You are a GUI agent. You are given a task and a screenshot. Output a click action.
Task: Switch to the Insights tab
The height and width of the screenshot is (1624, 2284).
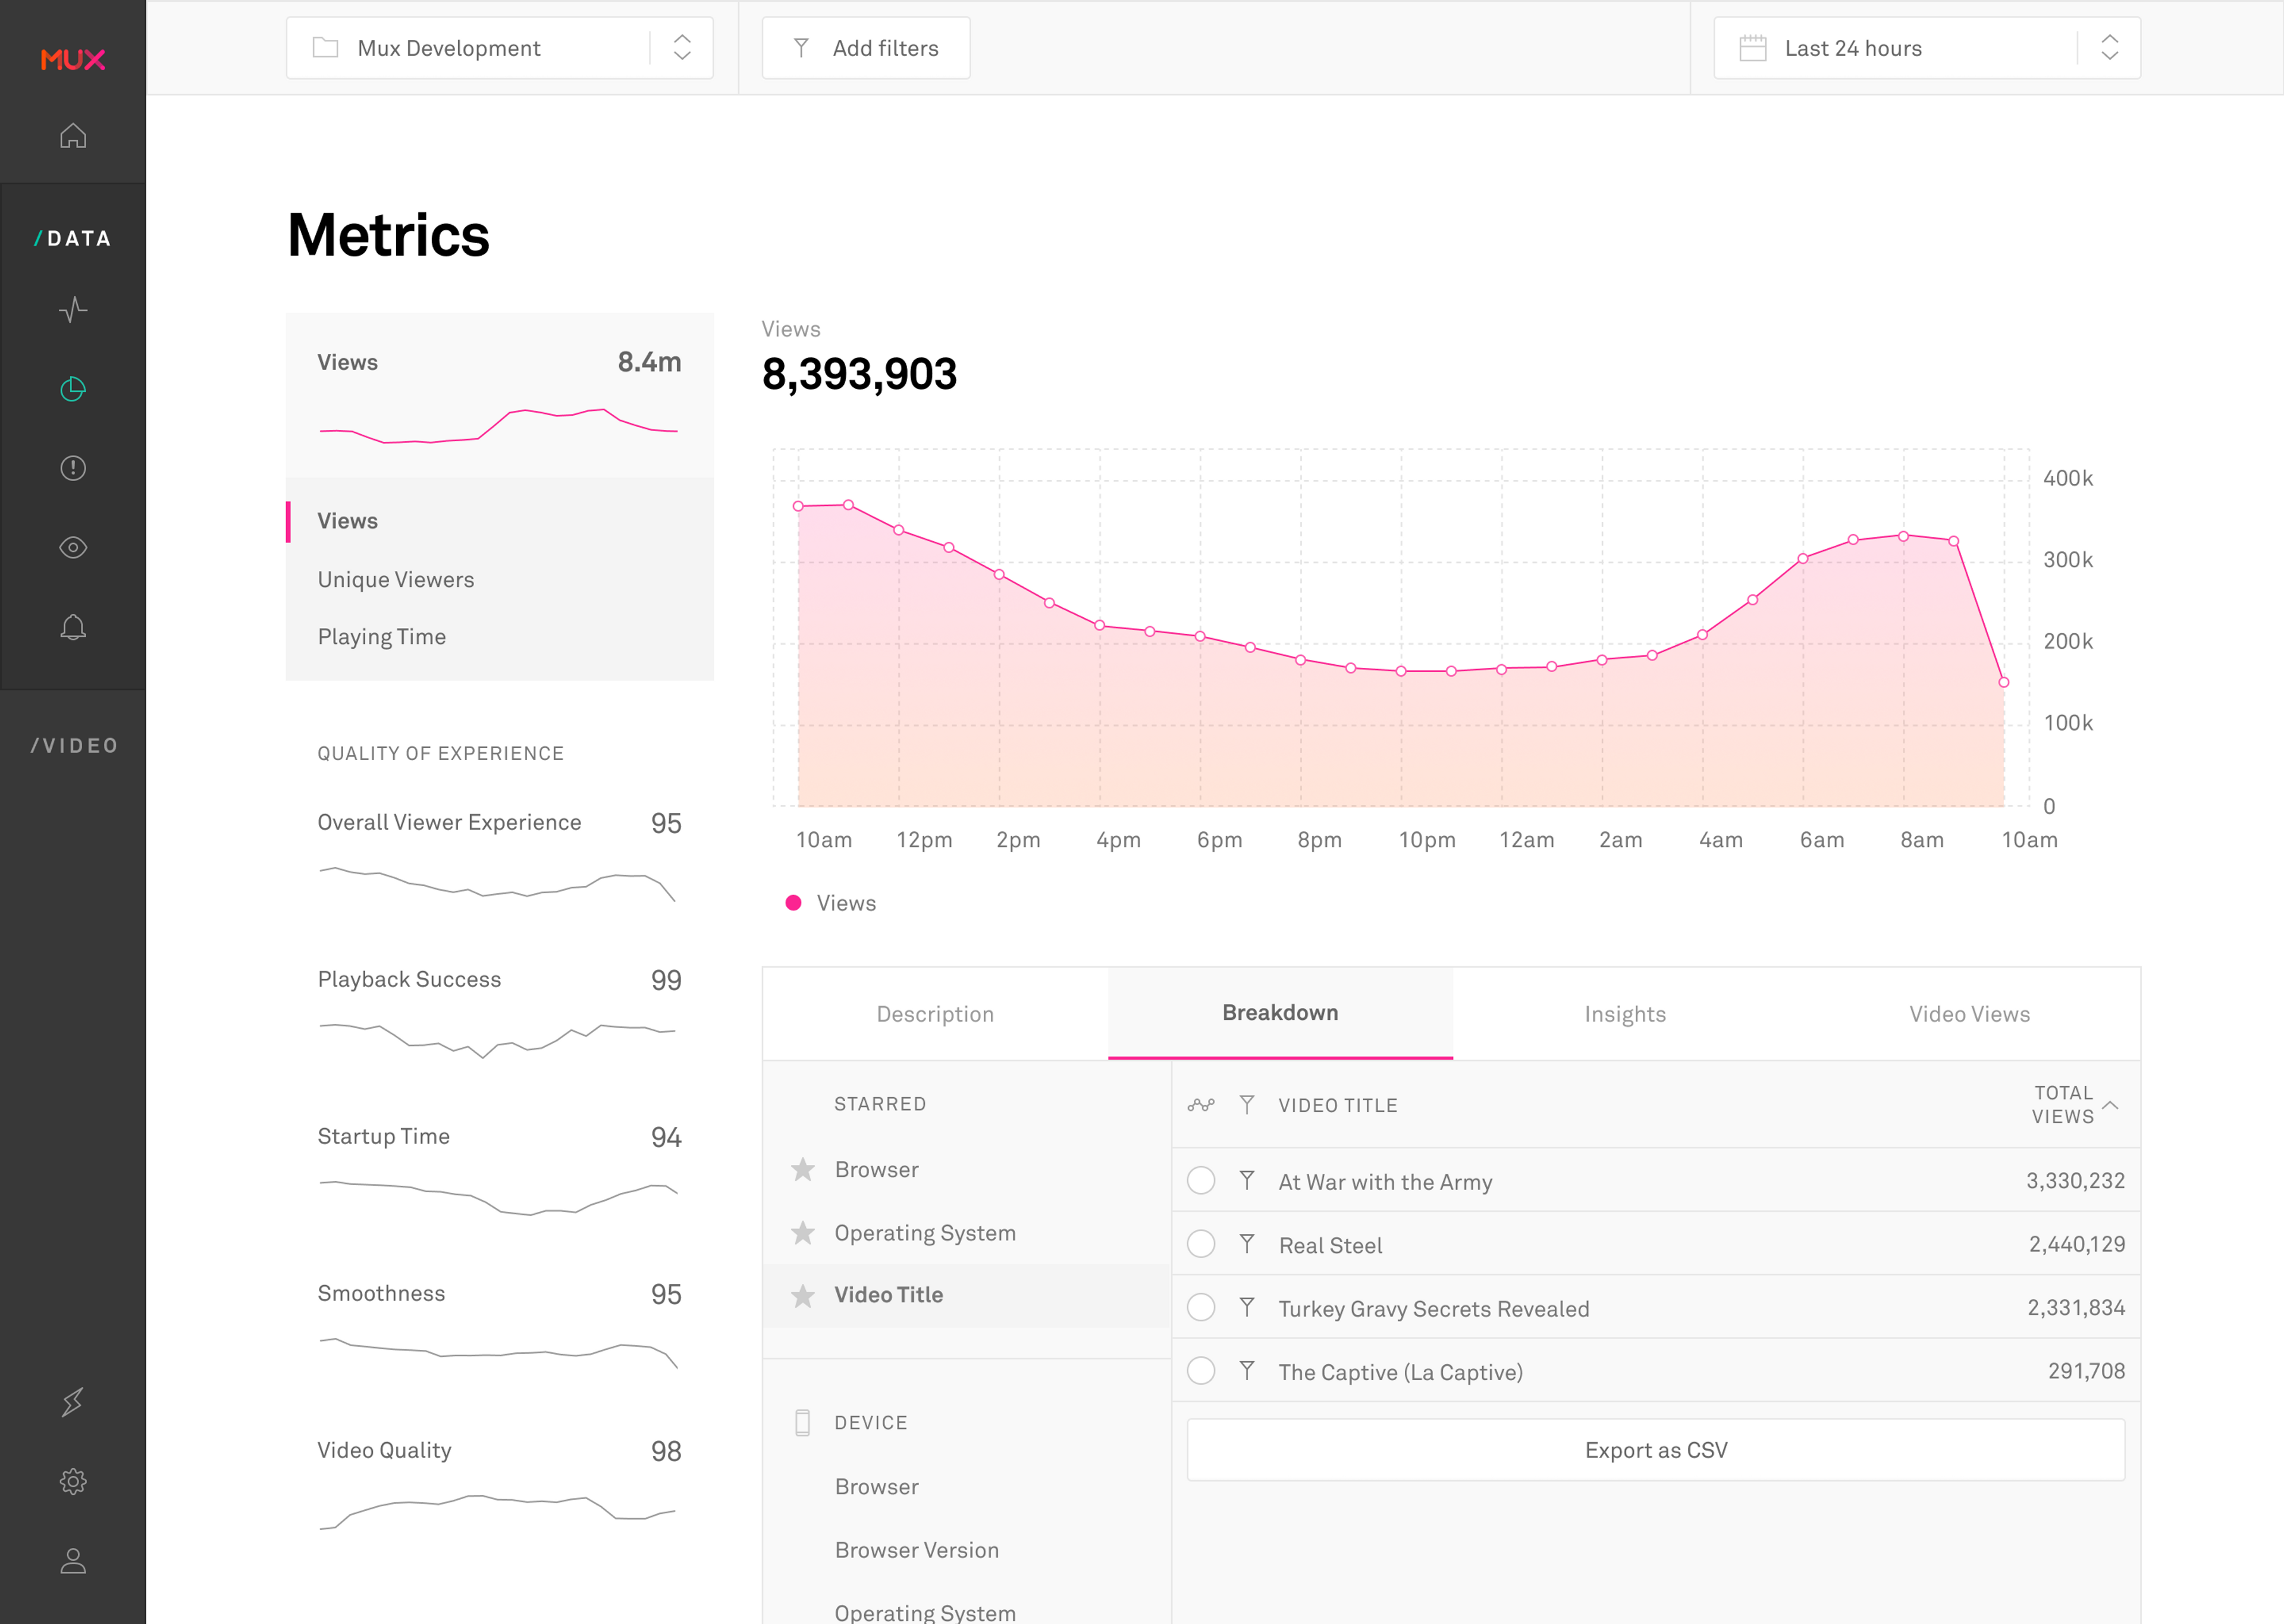(1625, 1014)
